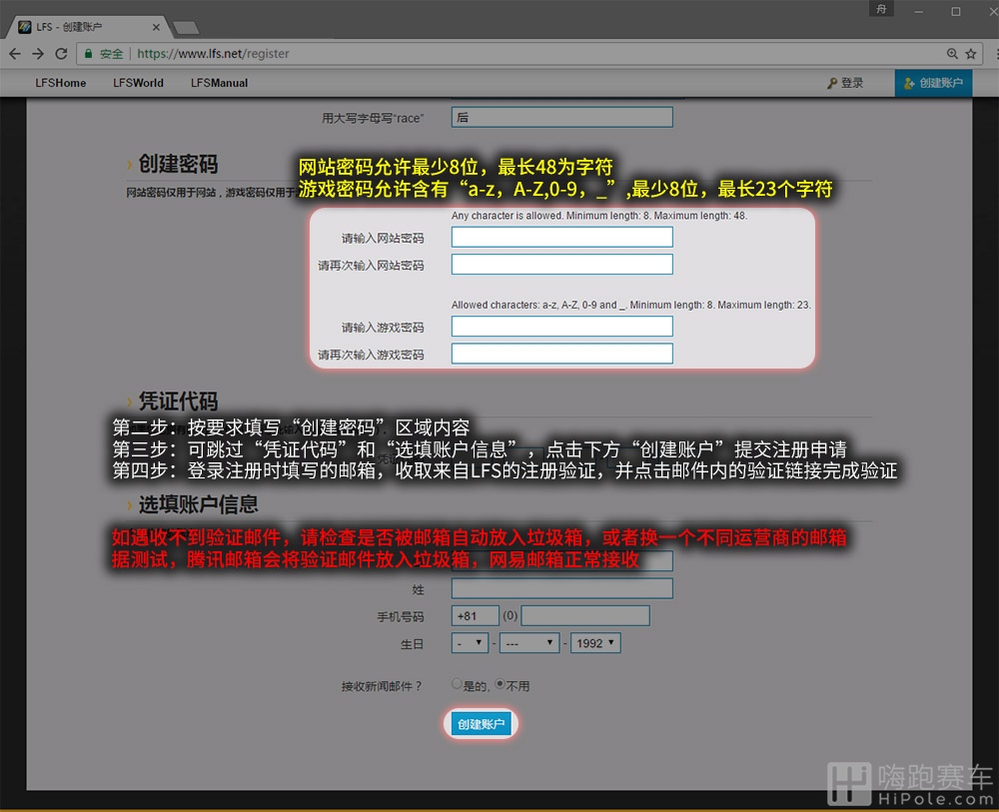
Task: Click the 凭证代码 section heading
Action: point(179,402)
